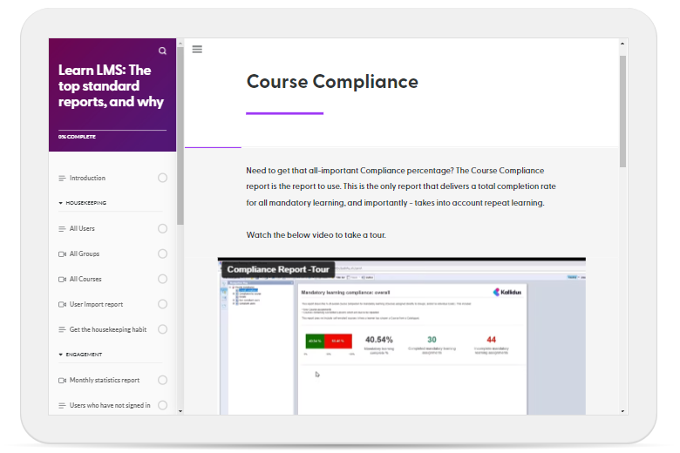Mark Introduction lesson completion circle
Viewport: 680px width, 453px height.
162,178
